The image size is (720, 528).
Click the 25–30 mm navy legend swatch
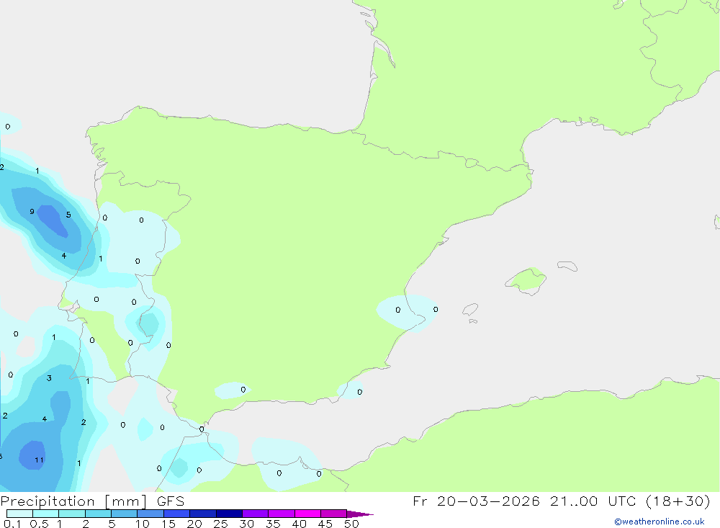tap(229, 514)
